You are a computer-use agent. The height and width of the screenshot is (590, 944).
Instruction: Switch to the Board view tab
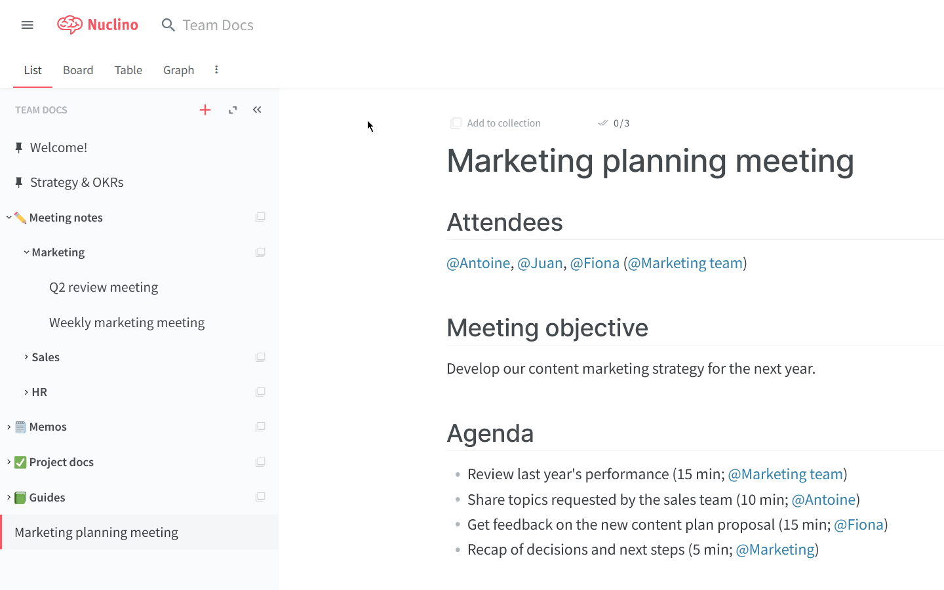tap(78, 70)
